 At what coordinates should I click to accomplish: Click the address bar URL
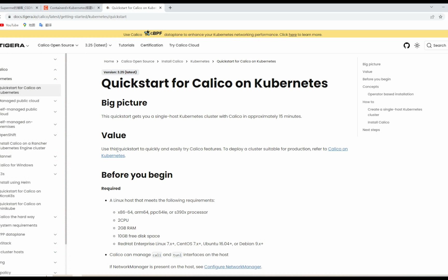(70, 17)
